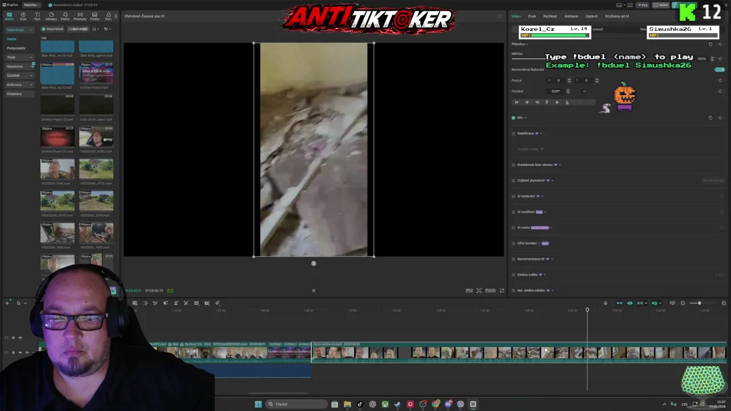This screenshot has height=411, width=731.
Task: Show more tool tabs with arrow
Action: [116, 16]
